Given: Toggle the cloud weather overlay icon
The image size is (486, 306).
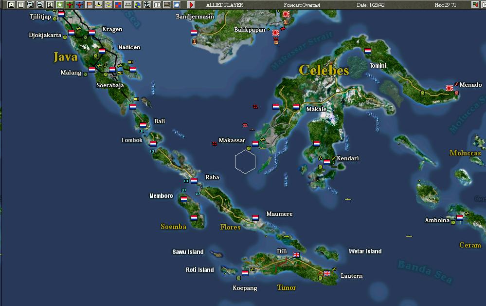Looking at the screenshot, I should [x=176, y=4].
